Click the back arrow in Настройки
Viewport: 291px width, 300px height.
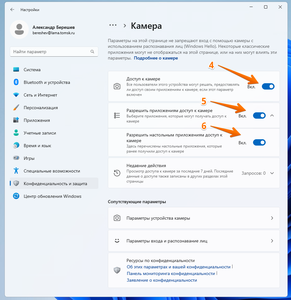12,9
